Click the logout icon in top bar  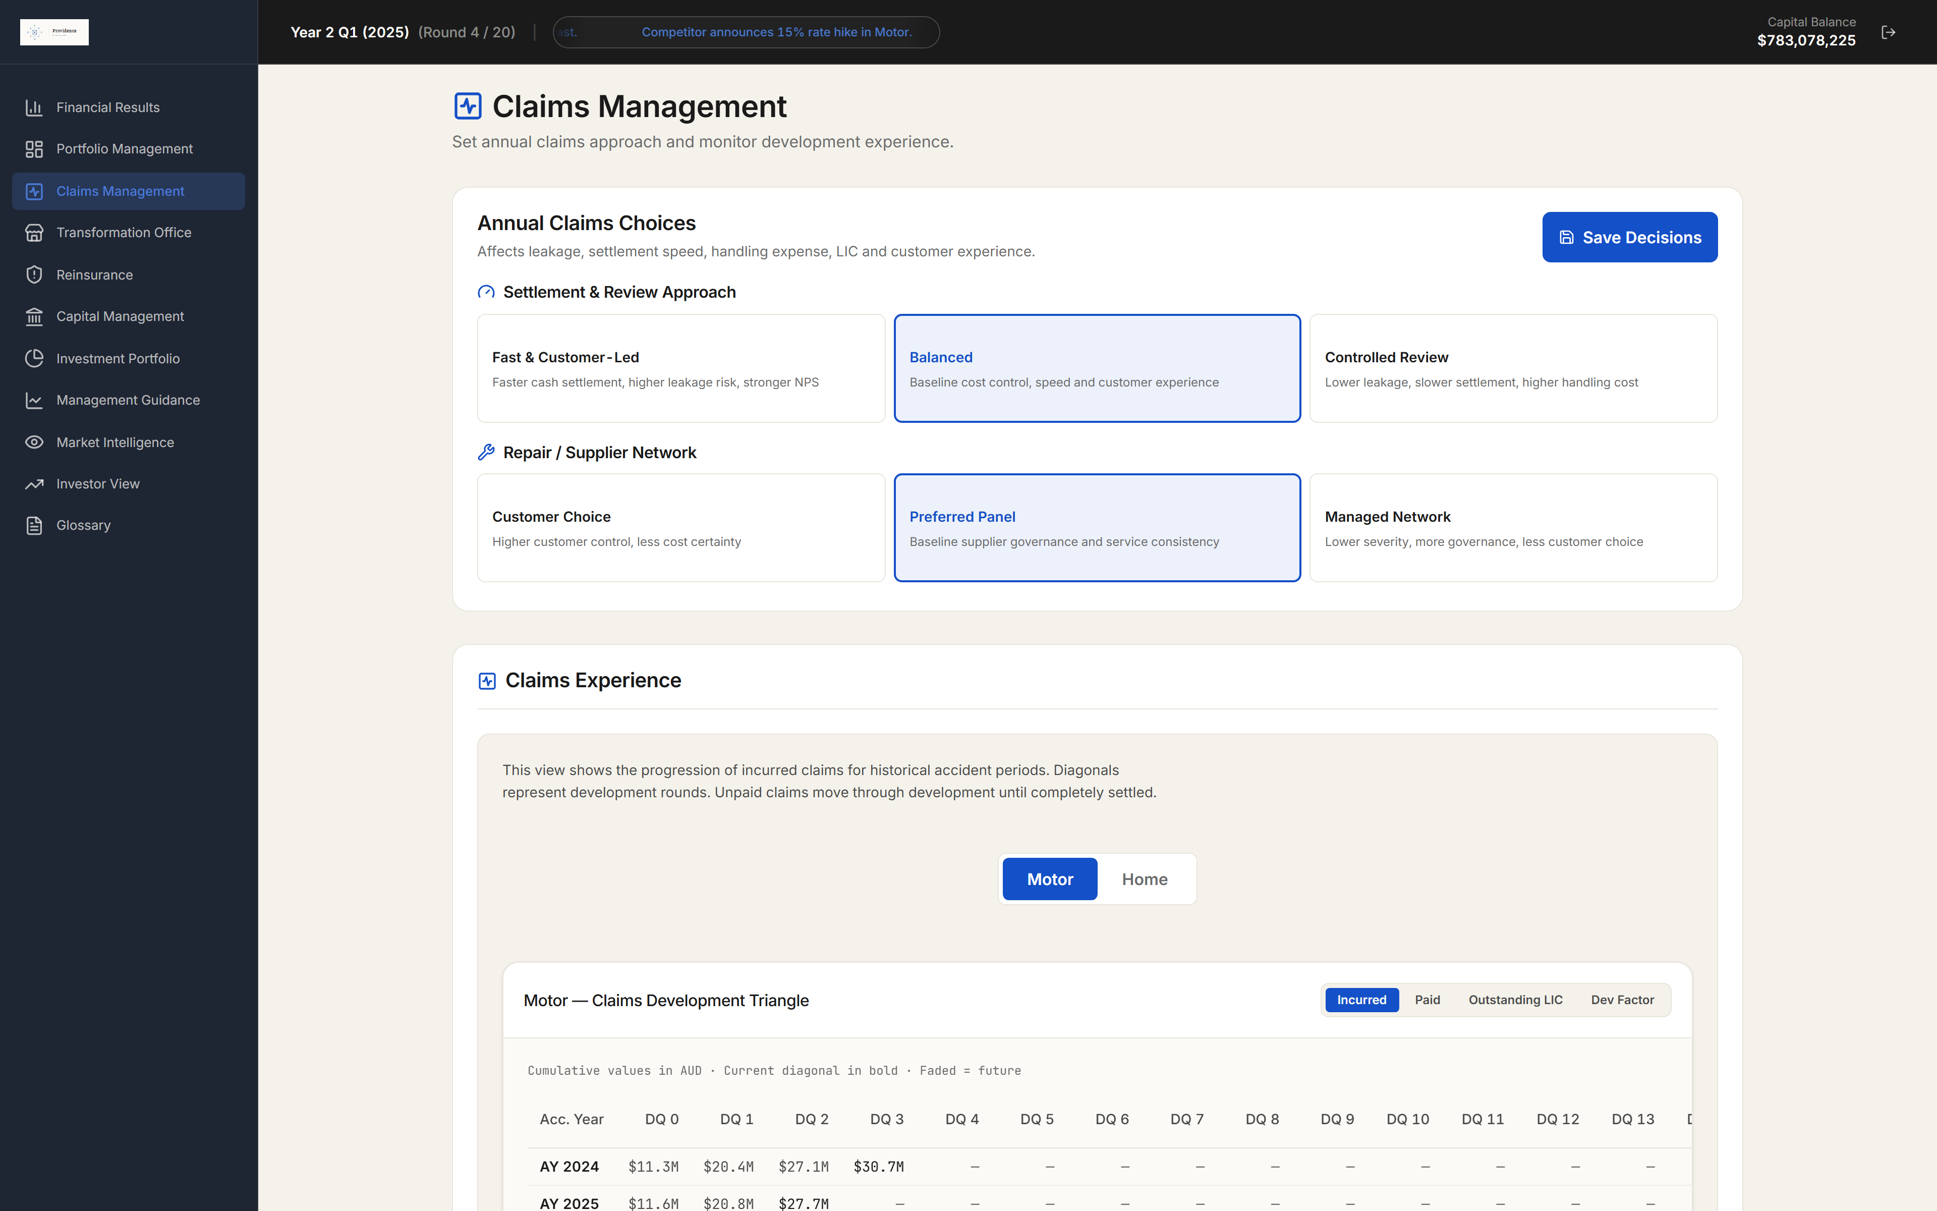pyautogui.click(x=1888, y=32)
